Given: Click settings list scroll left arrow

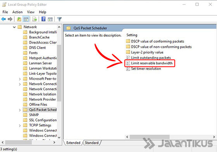Looking at the screenshot, I should point(127,137).
